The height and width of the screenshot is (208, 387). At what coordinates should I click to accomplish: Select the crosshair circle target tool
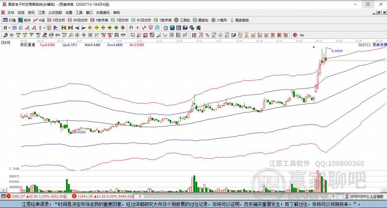coord(77,35)
